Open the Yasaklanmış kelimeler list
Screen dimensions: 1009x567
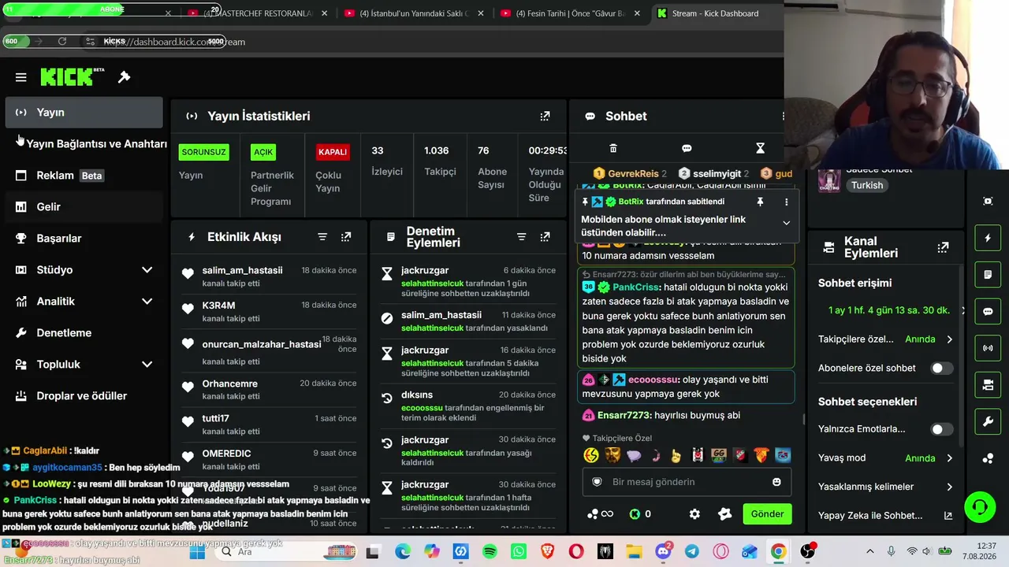click(x=886, y=487)
